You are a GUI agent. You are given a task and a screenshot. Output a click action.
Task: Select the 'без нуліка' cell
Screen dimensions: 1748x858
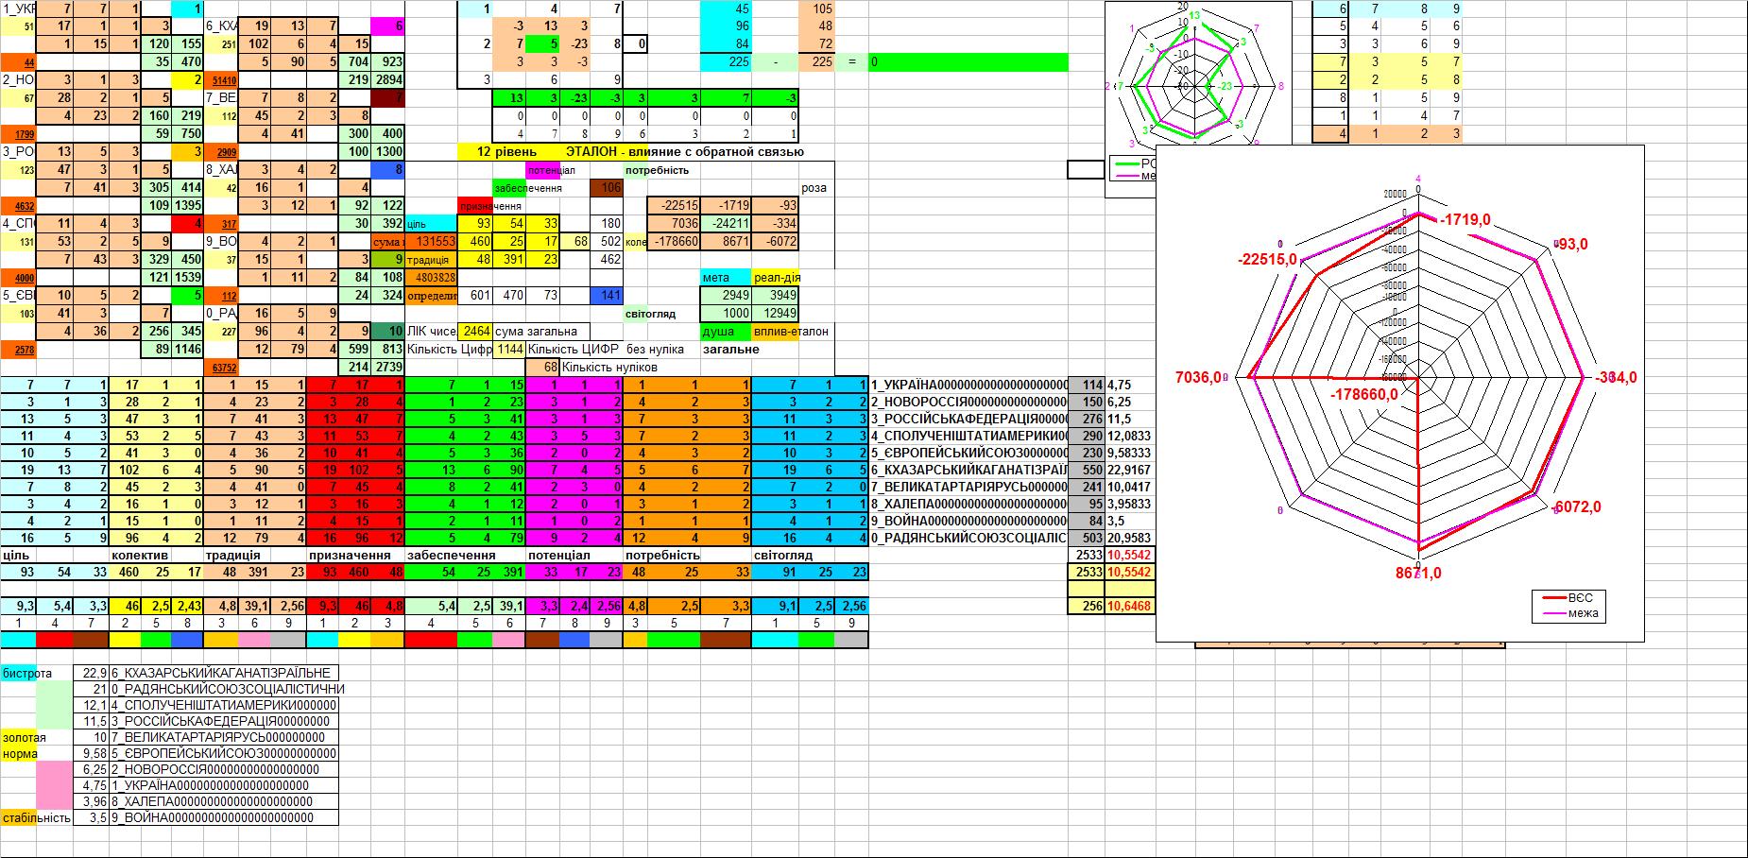click(655, 350)
